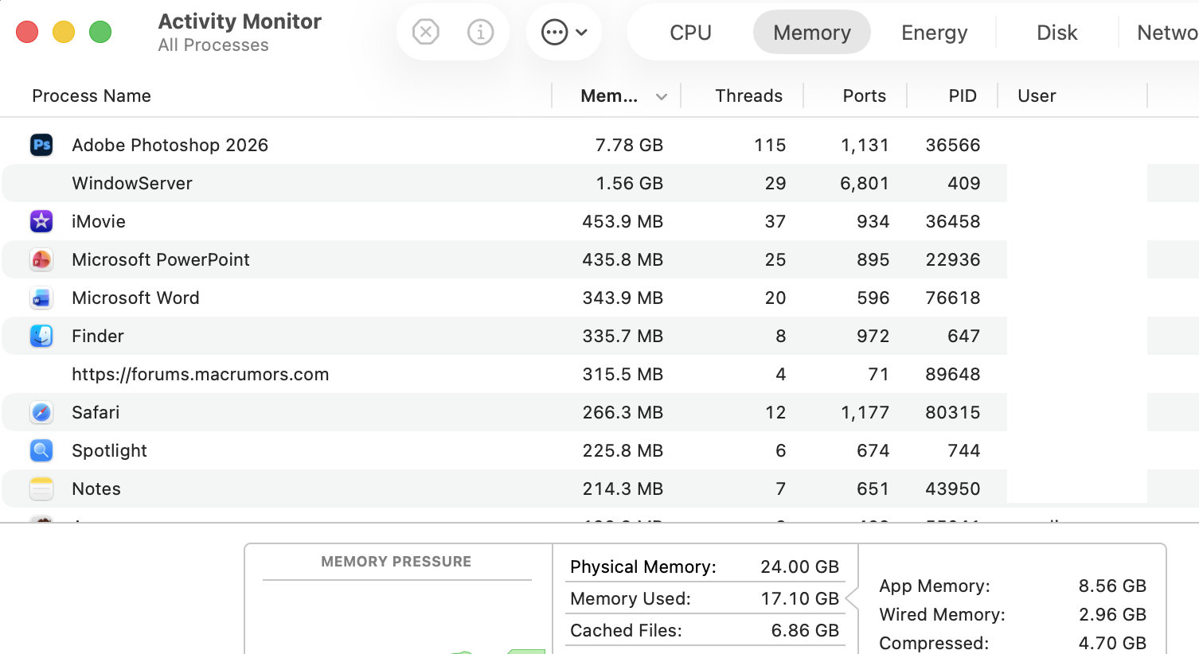
Task: Open the process info inspector icon
Action: point(480,32)
